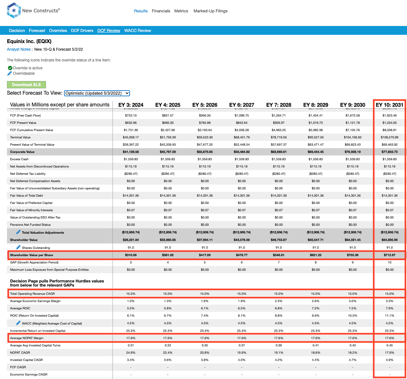
Task: Click the green override-is-active check icon
Action: pyautogui.click(x=10, y=68)
